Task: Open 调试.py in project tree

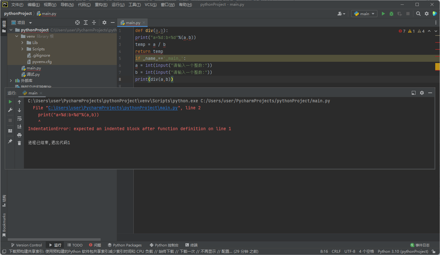Action: pyautogui.click(x=33, y=74)
